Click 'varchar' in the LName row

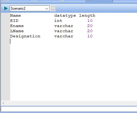64,31
